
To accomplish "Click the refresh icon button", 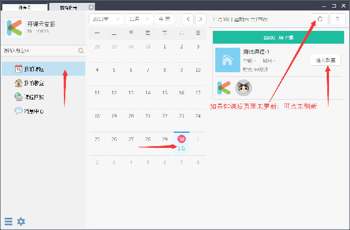I will [320, 19].
